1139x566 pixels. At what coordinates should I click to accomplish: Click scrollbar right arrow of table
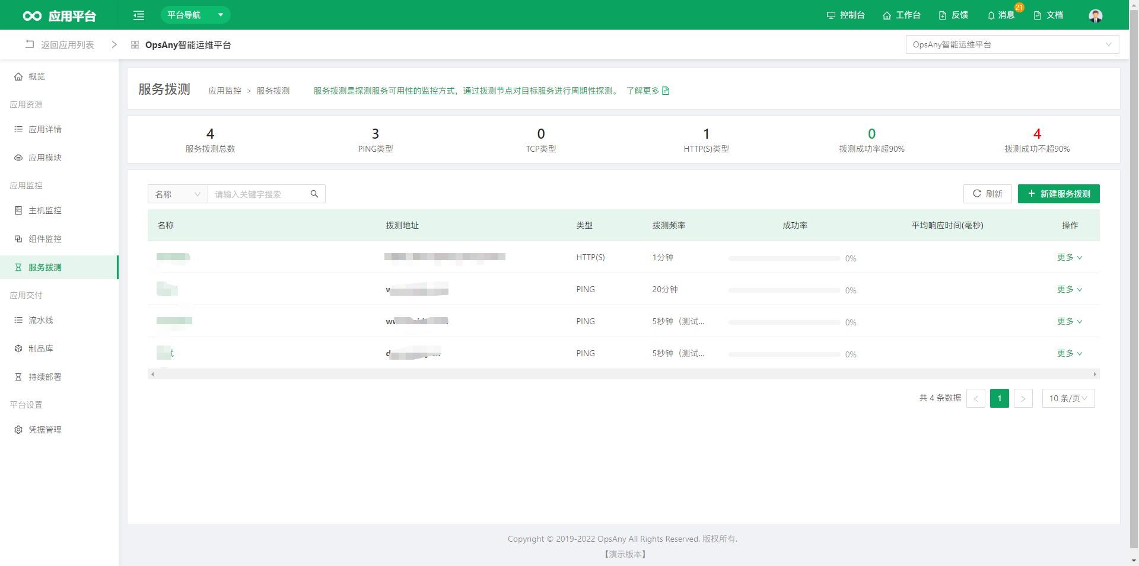[x=1095, y=374]
